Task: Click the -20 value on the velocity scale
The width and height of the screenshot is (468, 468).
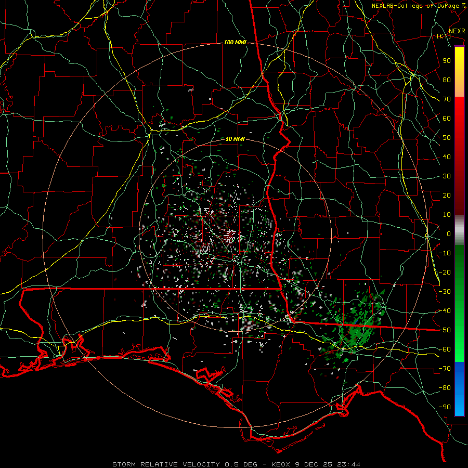Action: (445, 272)
